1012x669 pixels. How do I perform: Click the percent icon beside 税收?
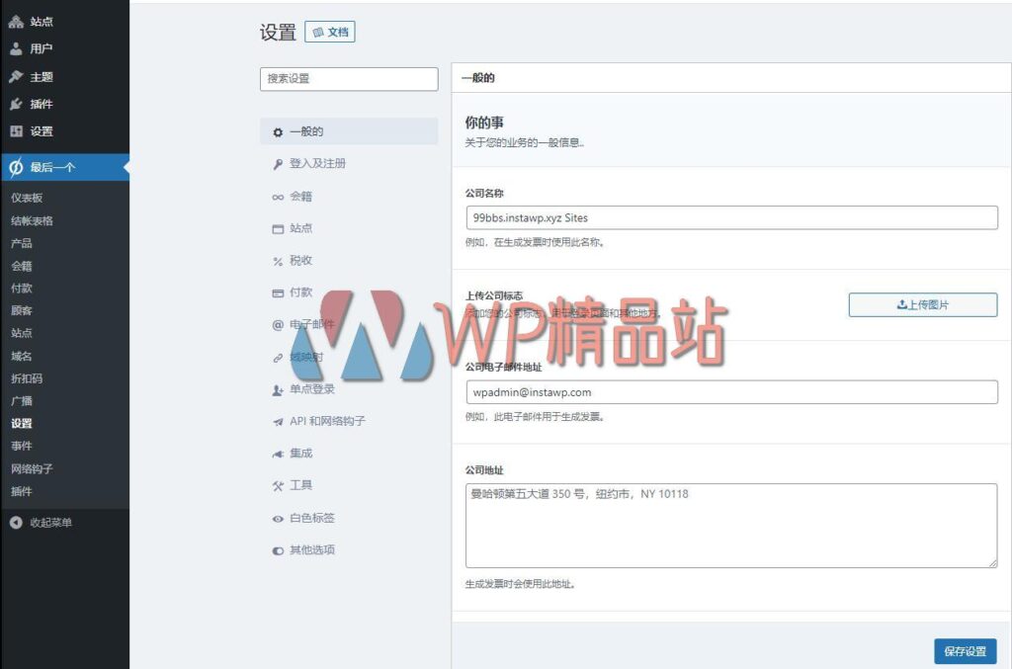click(x=278, y=259)
